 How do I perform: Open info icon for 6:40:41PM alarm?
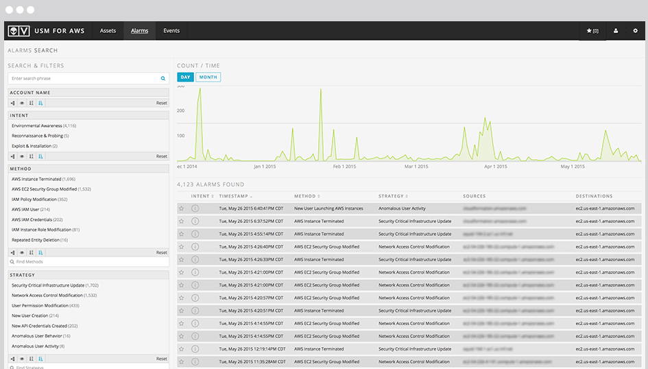pyautogui.click(x=195, y=209)
